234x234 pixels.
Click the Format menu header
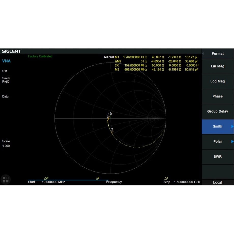217,54
